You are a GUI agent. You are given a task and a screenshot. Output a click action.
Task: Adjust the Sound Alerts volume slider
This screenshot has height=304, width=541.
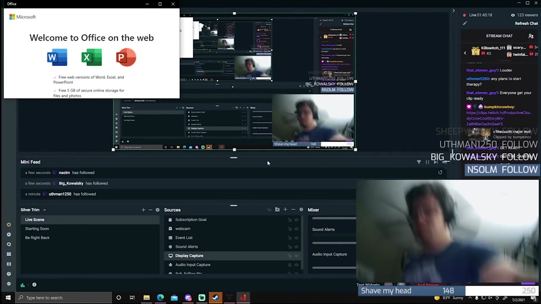(x=334, y=243)
